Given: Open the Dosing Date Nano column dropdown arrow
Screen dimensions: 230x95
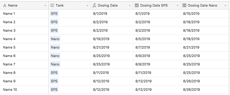Looking at the screenshot, I should point(225,6).
